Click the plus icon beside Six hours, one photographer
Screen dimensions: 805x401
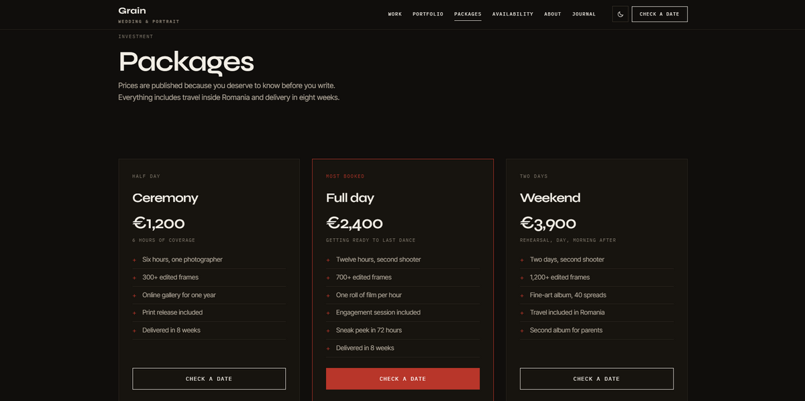(134, 260)
